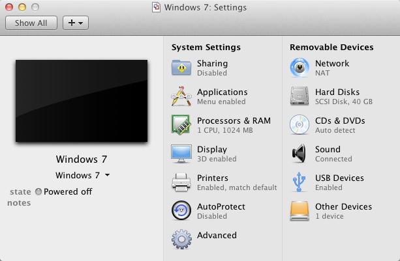Click the Windows 7 virtual machine preview thumbnail
Screen dimensions: 400x261
82,101
